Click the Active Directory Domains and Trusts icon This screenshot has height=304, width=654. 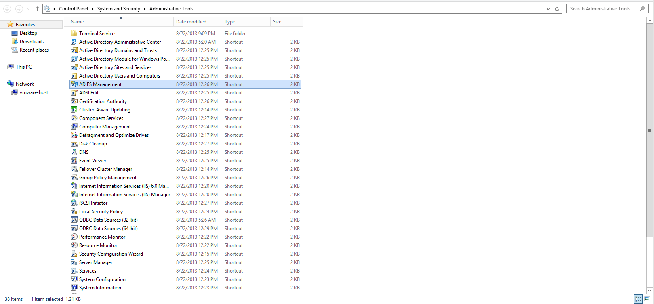pos(74,50)
